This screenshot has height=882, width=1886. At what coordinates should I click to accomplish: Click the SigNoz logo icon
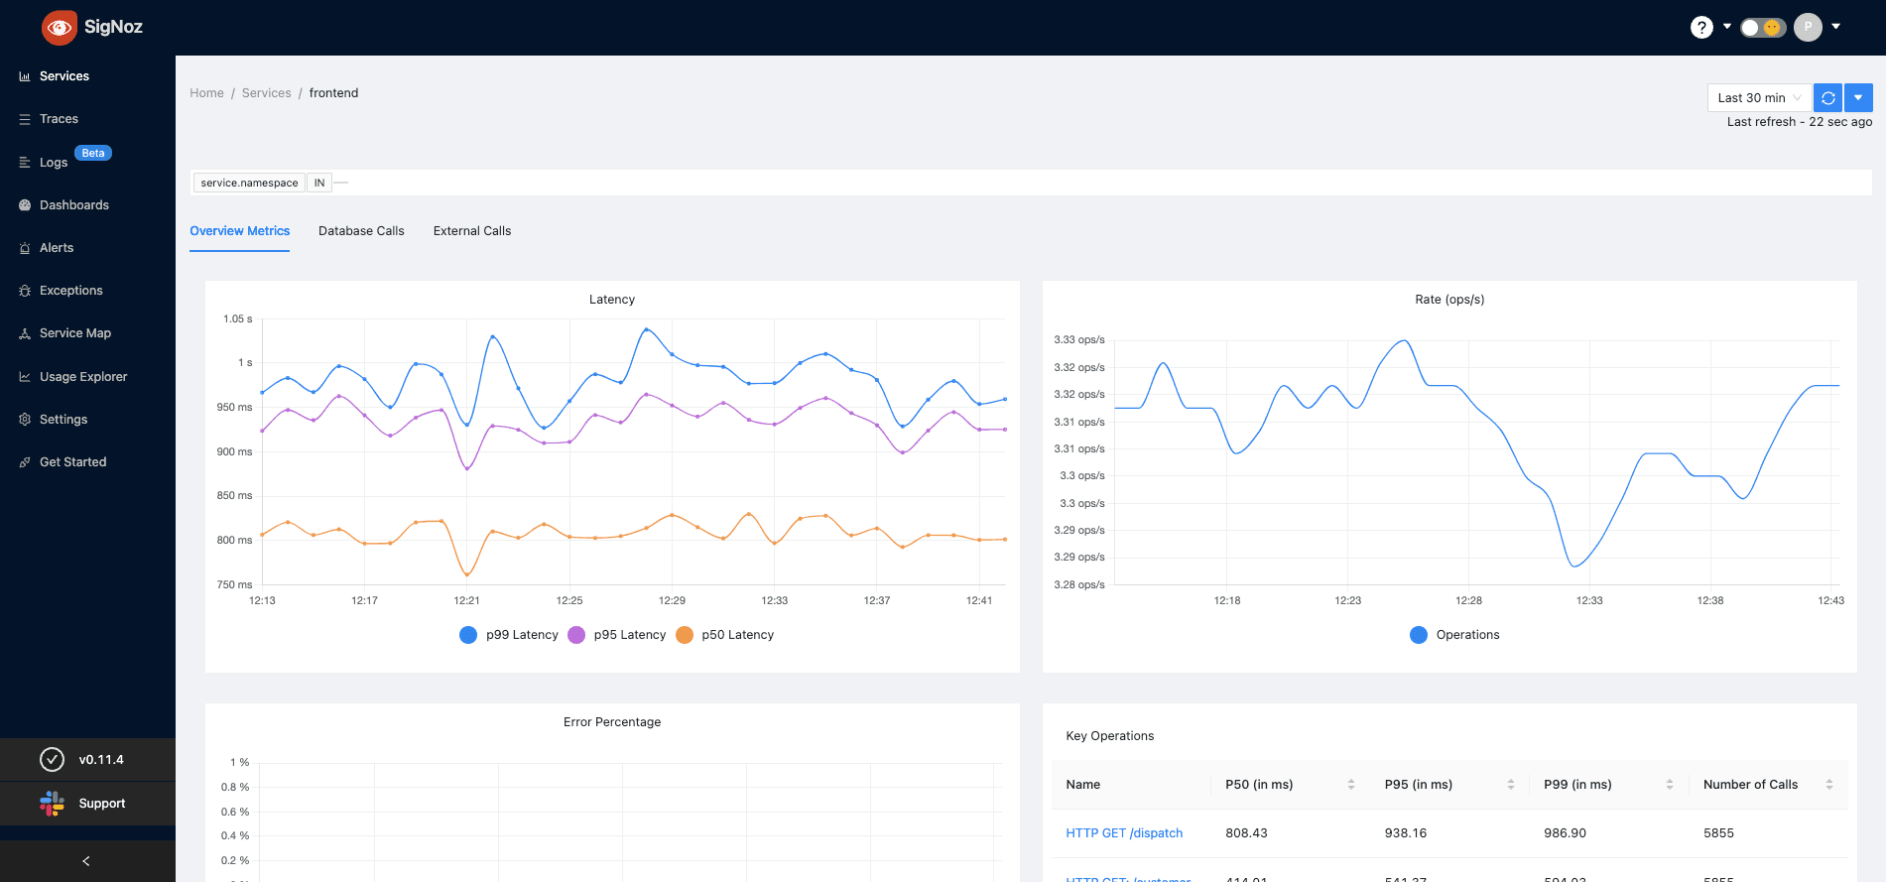coord(60,27)
